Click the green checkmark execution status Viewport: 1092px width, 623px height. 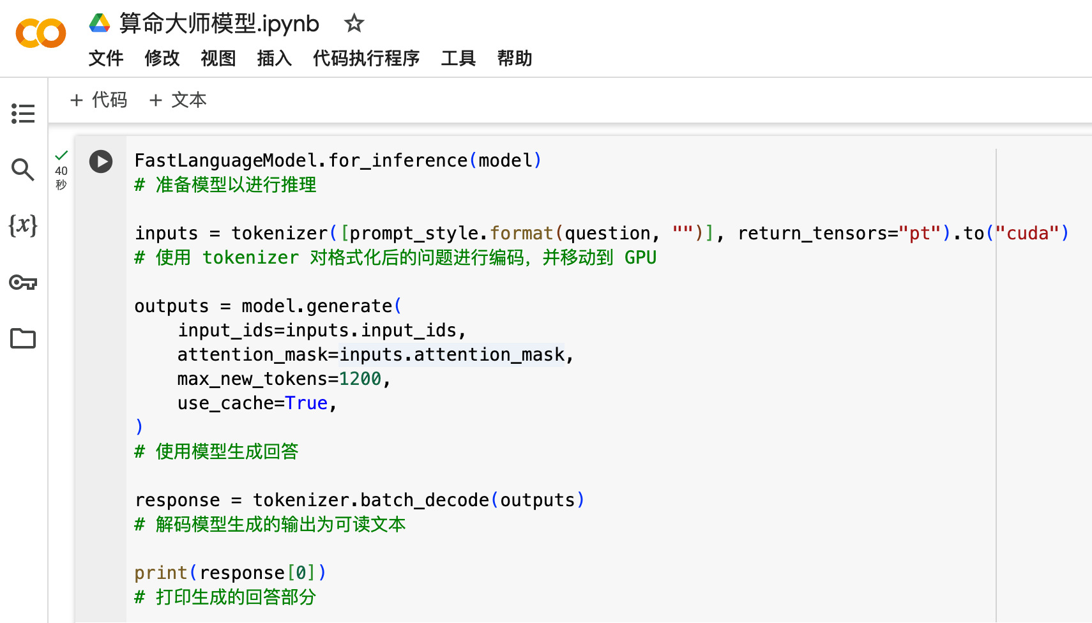pyautogui.click(x=61, y=155)
